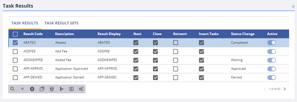Check Reinsert for the APP-DENIED row
This screenshot has width=297, height=102.
coord(176,77)
